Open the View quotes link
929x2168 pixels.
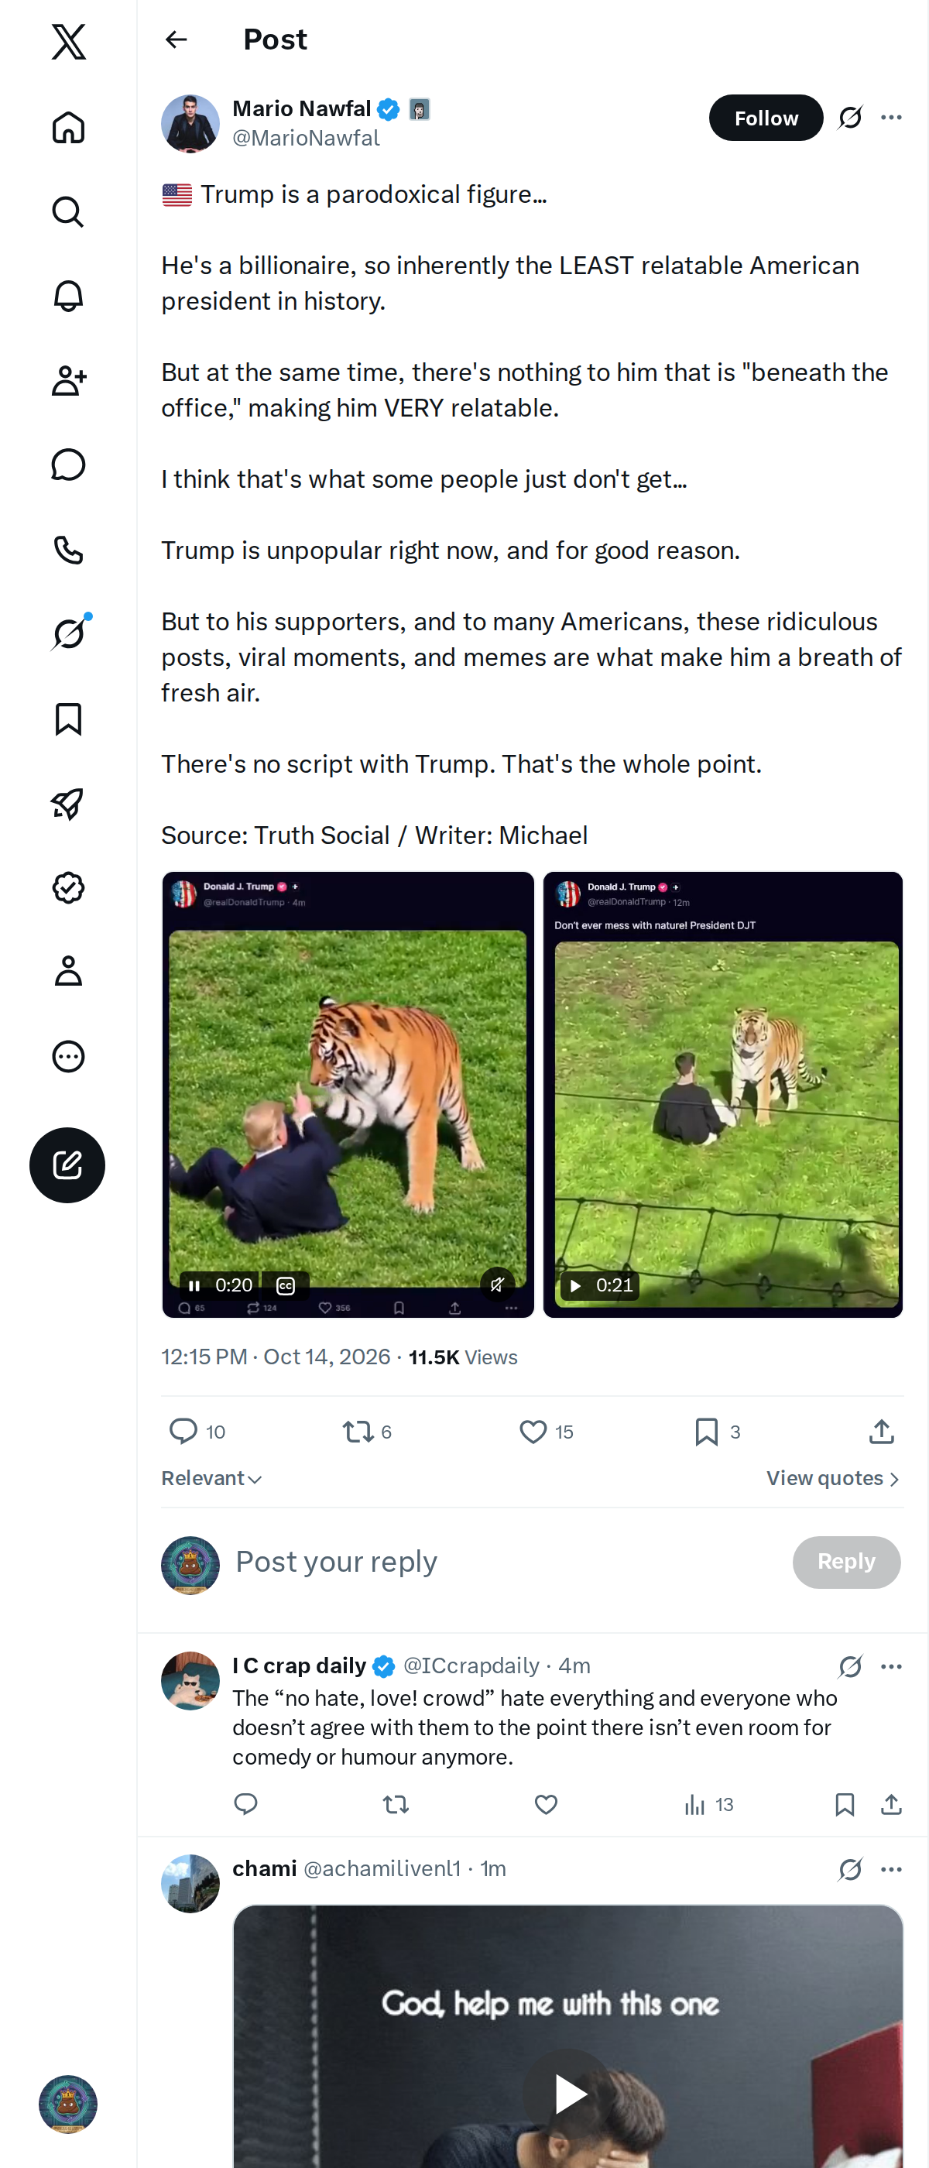tap(833, 1479)
